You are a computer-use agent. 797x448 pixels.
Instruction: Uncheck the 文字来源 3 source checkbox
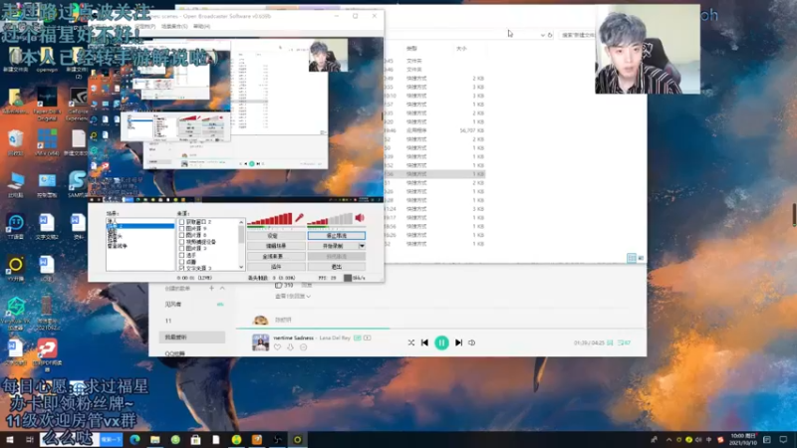181,268
